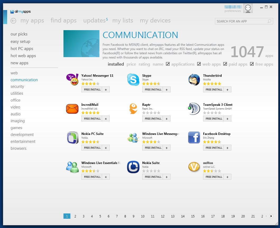Click the TeamSpeak 3 Client icon
This screenshot has height=228, width=280.
click(x=194, y=109)
